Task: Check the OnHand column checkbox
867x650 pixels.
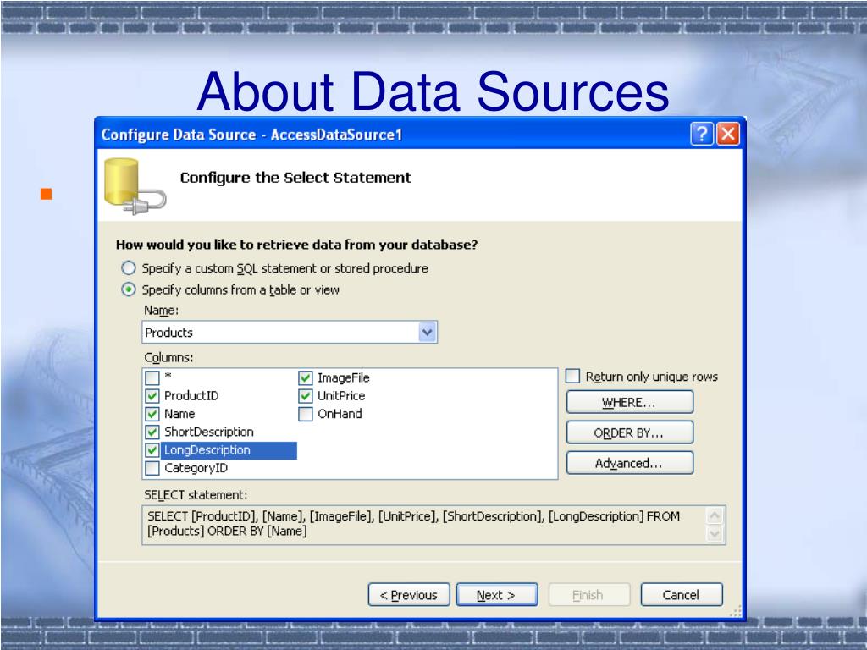Action: pyautogui.click(x=305, y=414)
